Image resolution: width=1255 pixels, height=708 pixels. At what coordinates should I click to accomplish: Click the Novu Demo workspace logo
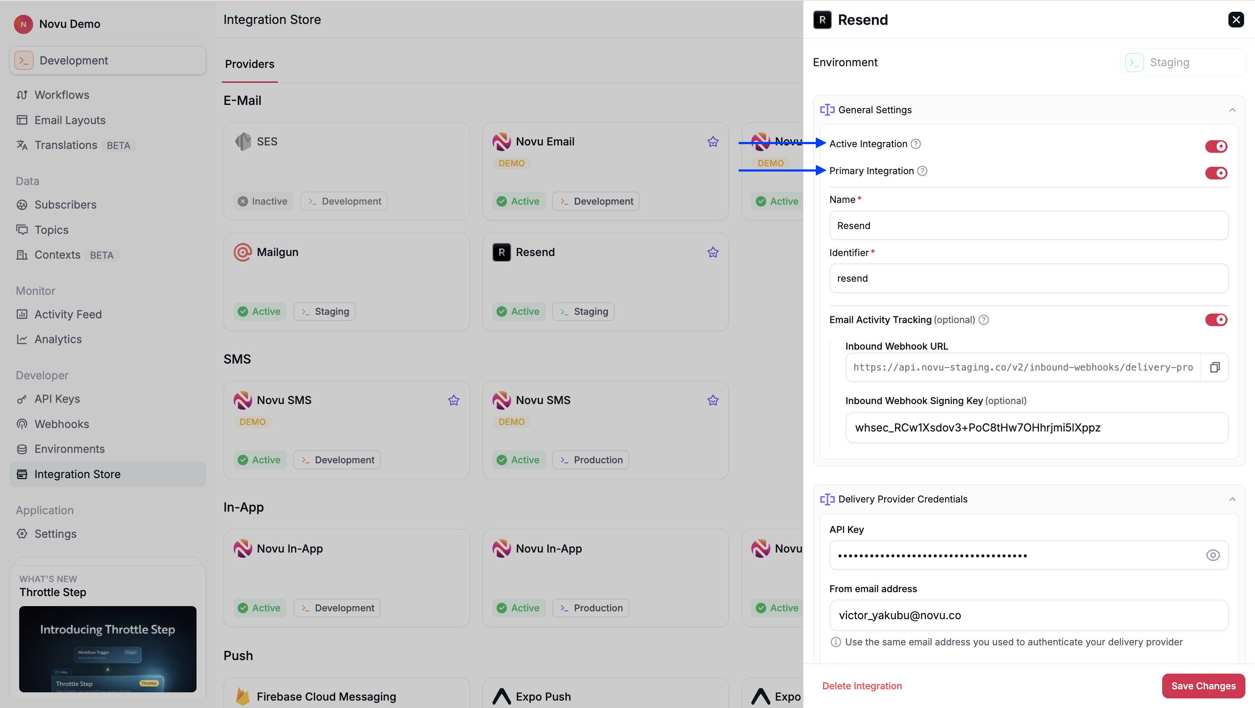(x=23, y=24)
